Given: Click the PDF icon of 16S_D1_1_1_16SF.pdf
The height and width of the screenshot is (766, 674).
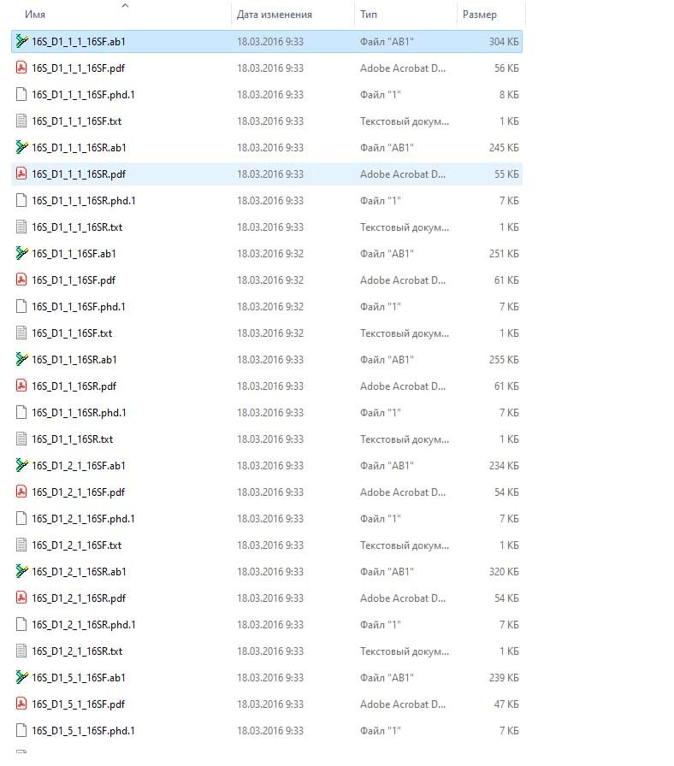Looking at the screenshot, I should click(x=21, y=68).
